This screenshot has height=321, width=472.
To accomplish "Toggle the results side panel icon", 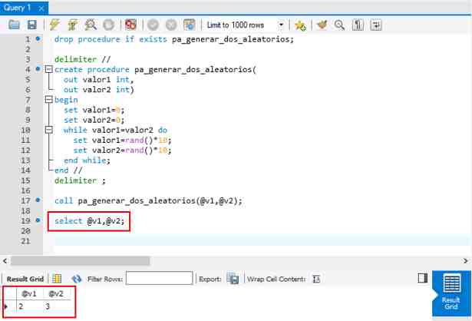I will tap(423, 278).
